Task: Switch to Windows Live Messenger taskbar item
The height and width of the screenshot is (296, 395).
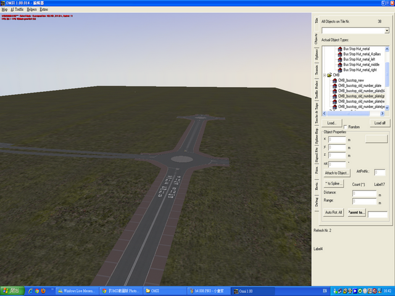Action: click(x=77, y=291)
